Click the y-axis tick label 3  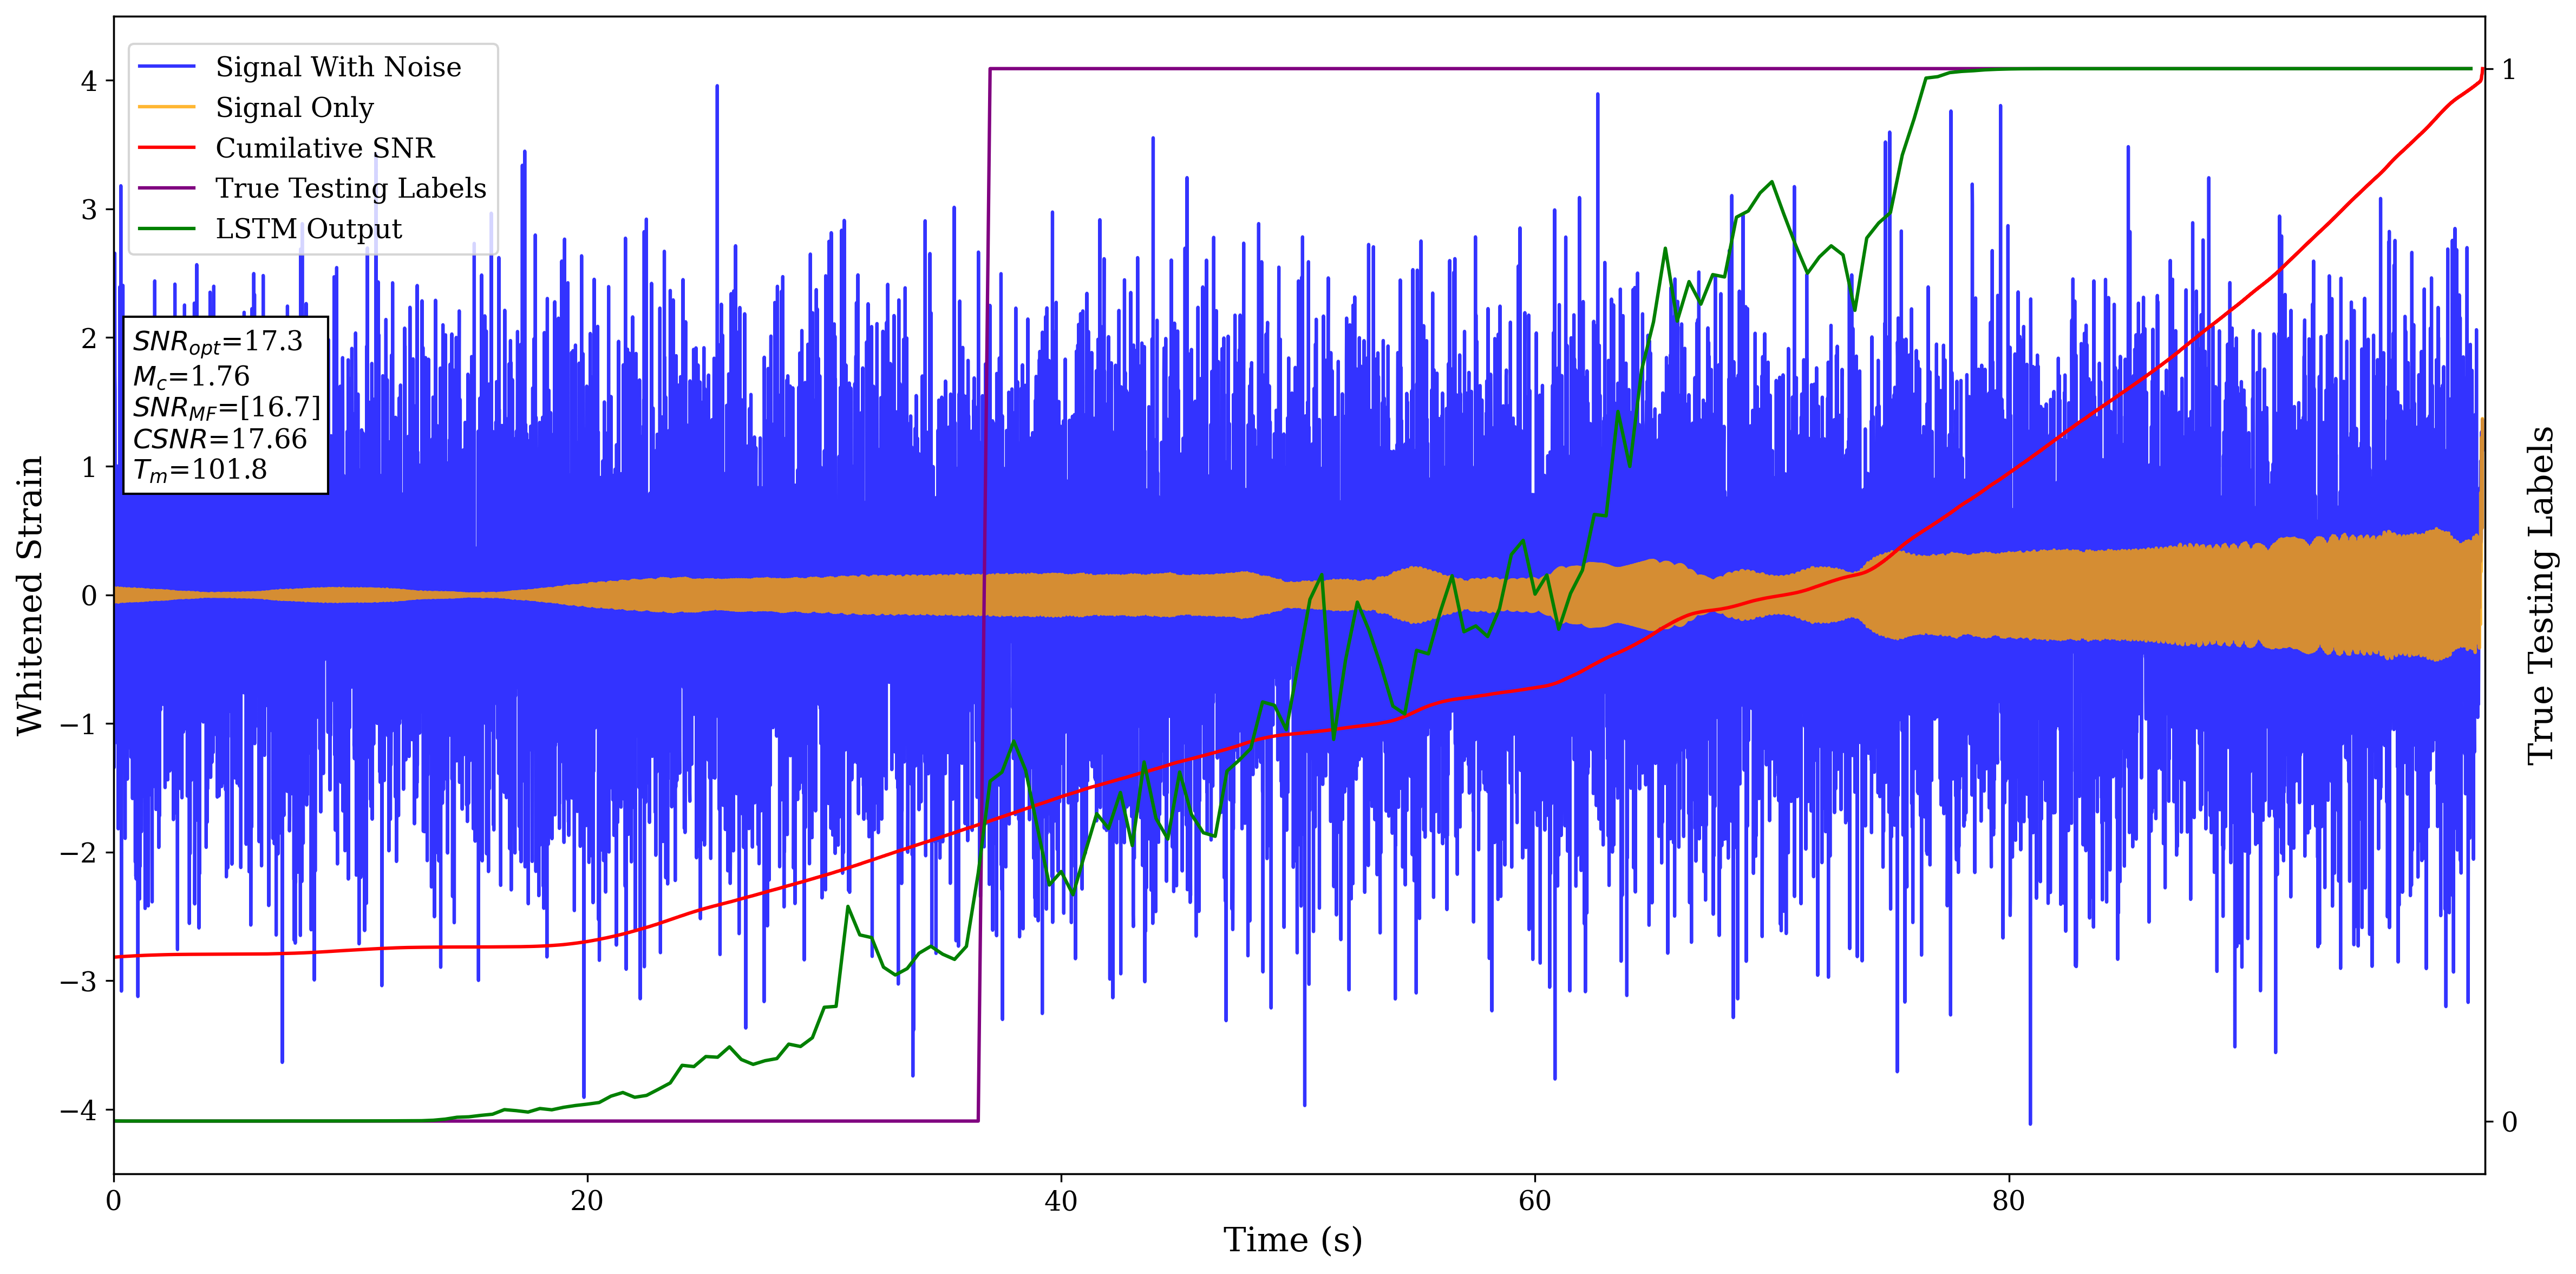[x=89, y=210]
